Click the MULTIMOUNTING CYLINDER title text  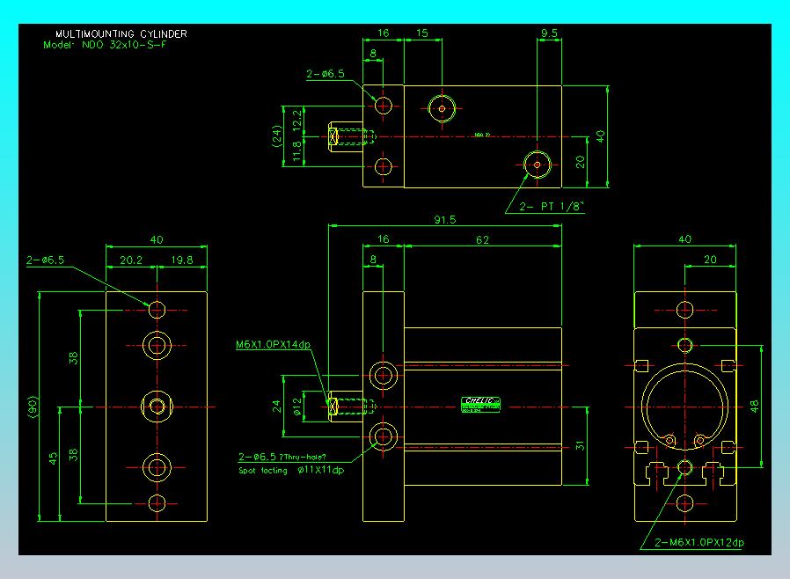point(121,33)
